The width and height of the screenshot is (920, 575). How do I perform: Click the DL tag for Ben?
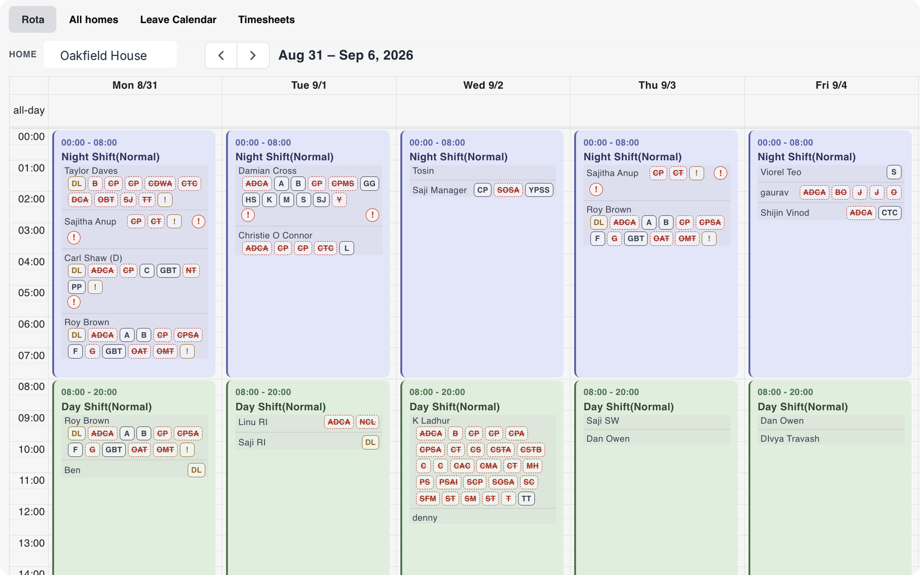197,470
